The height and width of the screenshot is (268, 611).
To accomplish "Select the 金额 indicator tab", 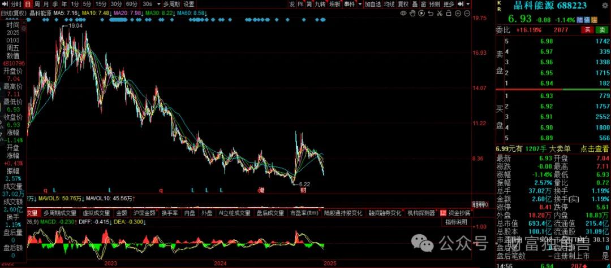I will point(122,213).
